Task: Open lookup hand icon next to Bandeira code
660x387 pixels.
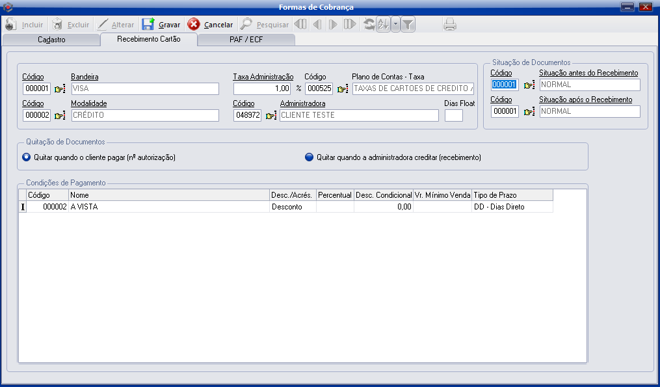Action: (x=60, y=89)
